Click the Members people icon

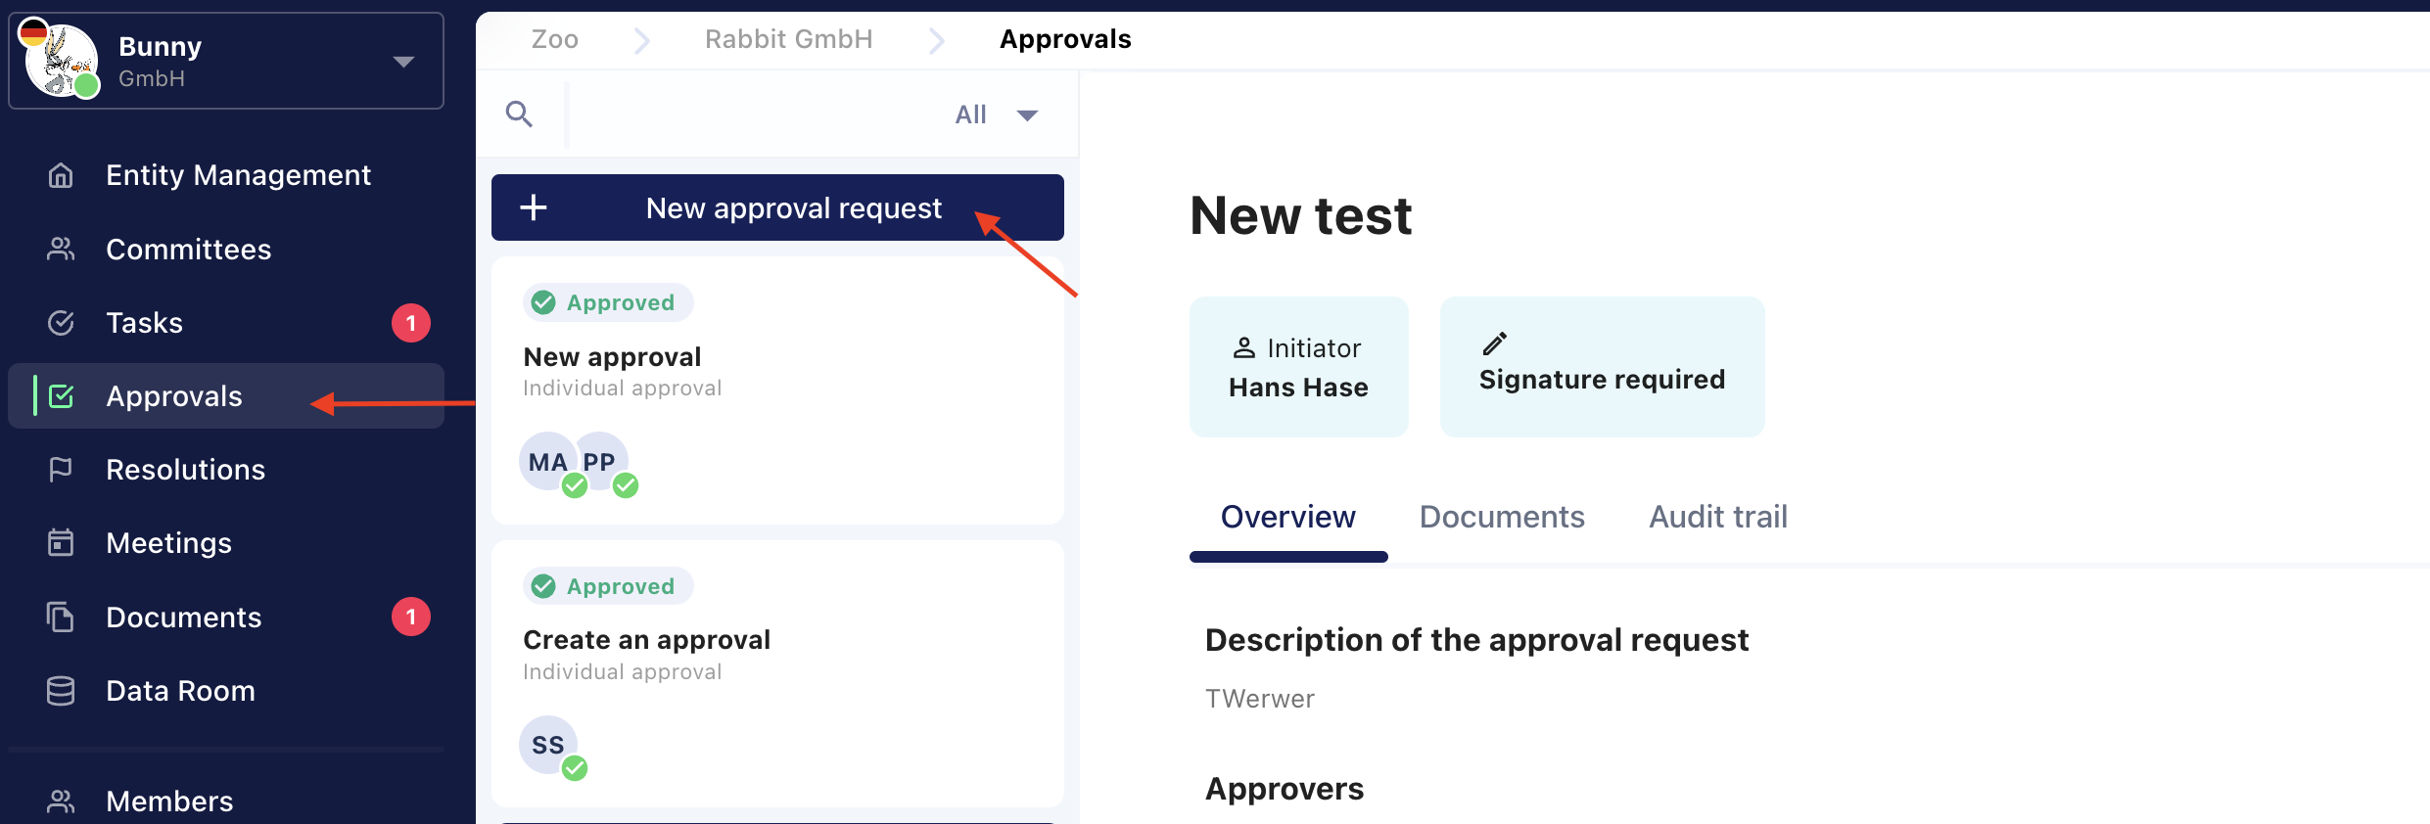coord(61,801)
